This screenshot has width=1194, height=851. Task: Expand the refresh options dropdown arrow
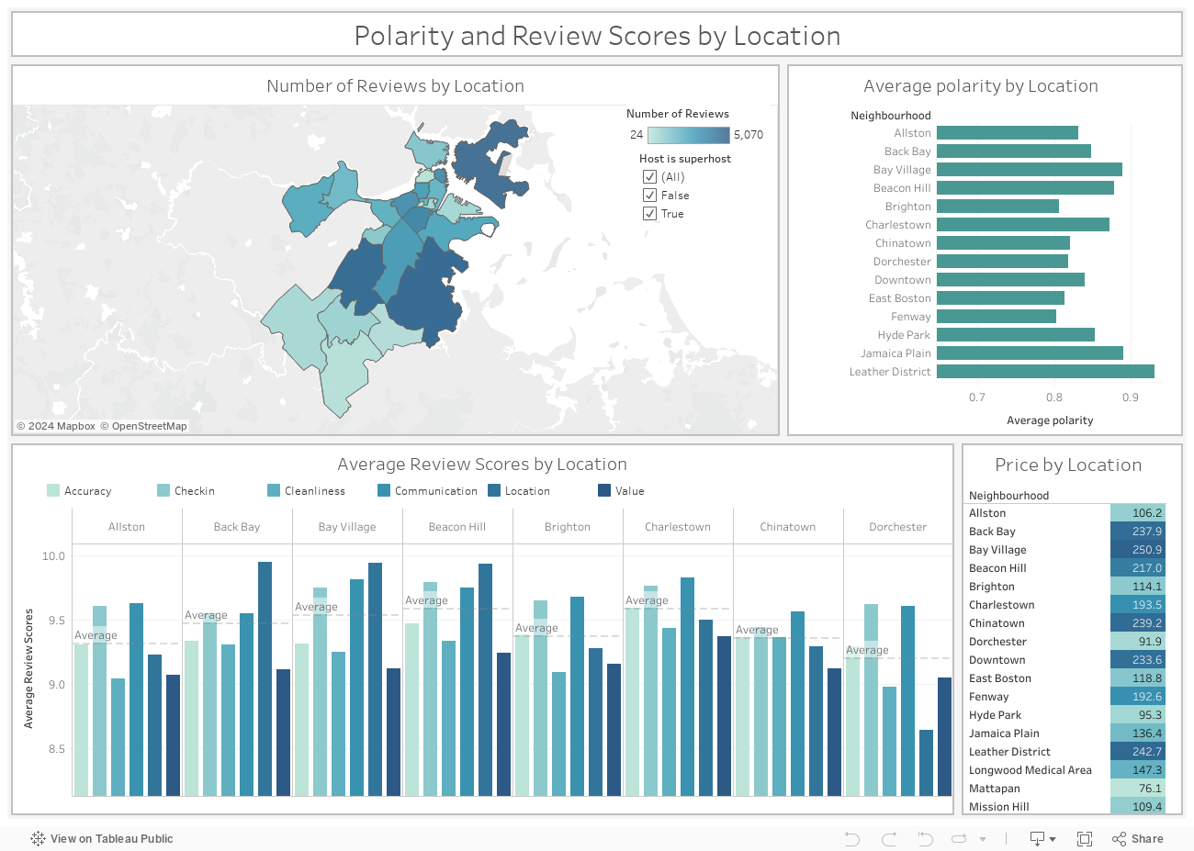983,839
